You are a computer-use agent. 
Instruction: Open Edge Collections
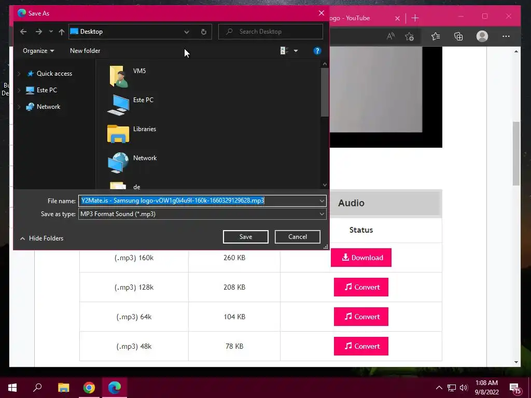(458, 36)
